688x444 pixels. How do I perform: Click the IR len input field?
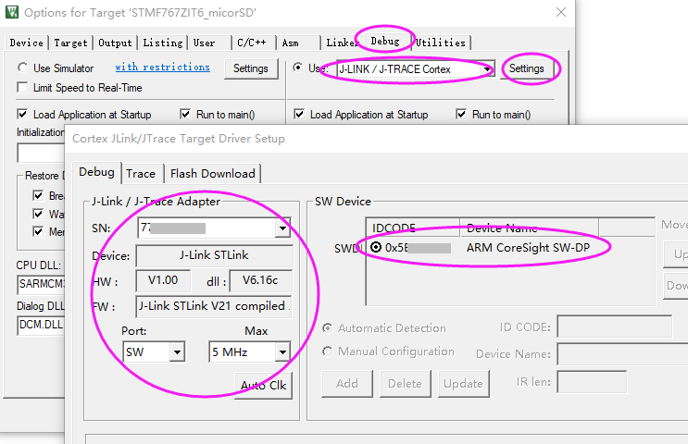(x=592, y=382)
